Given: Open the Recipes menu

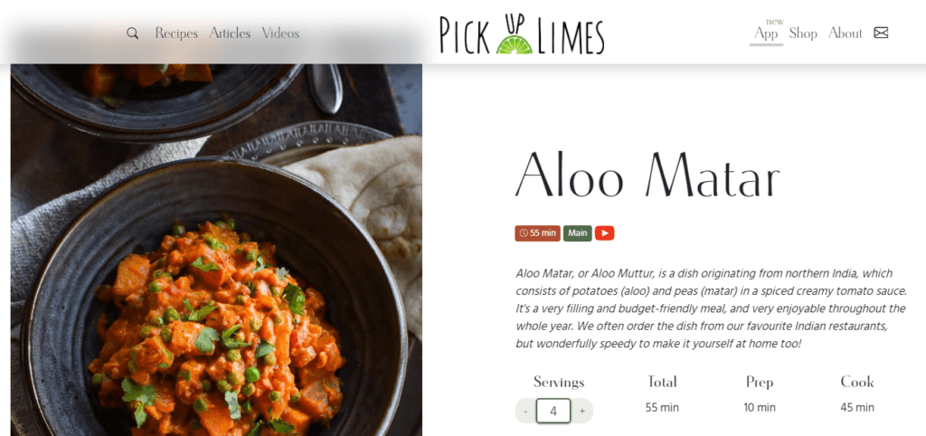Looking at the screenshot, I should pos(176,33).
